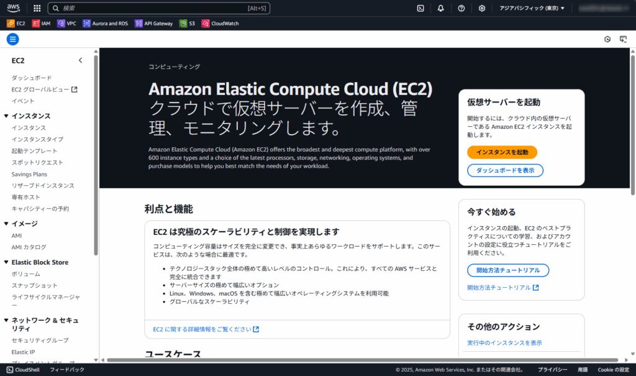Screen dimensions: 636x376
Task: Click the orange インスタンスを起動 button
Action: [x=502, y=152]
